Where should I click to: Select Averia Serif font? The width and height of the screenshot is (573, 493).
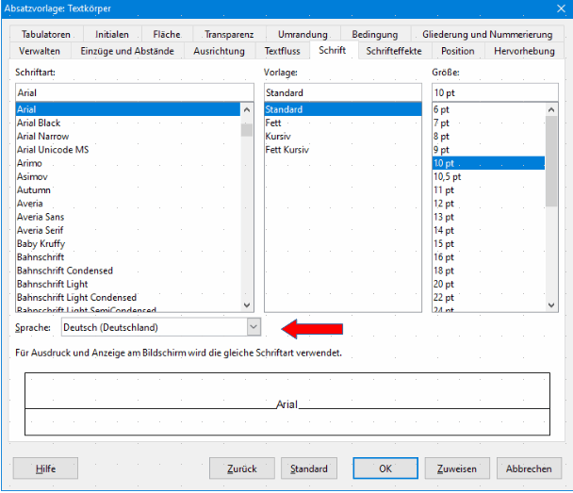128,230
